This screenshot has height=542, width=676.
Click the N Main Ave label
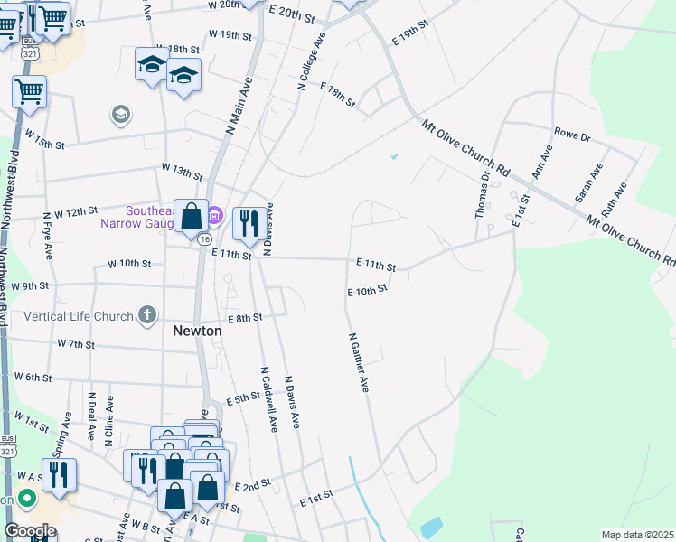pos(239,106)
